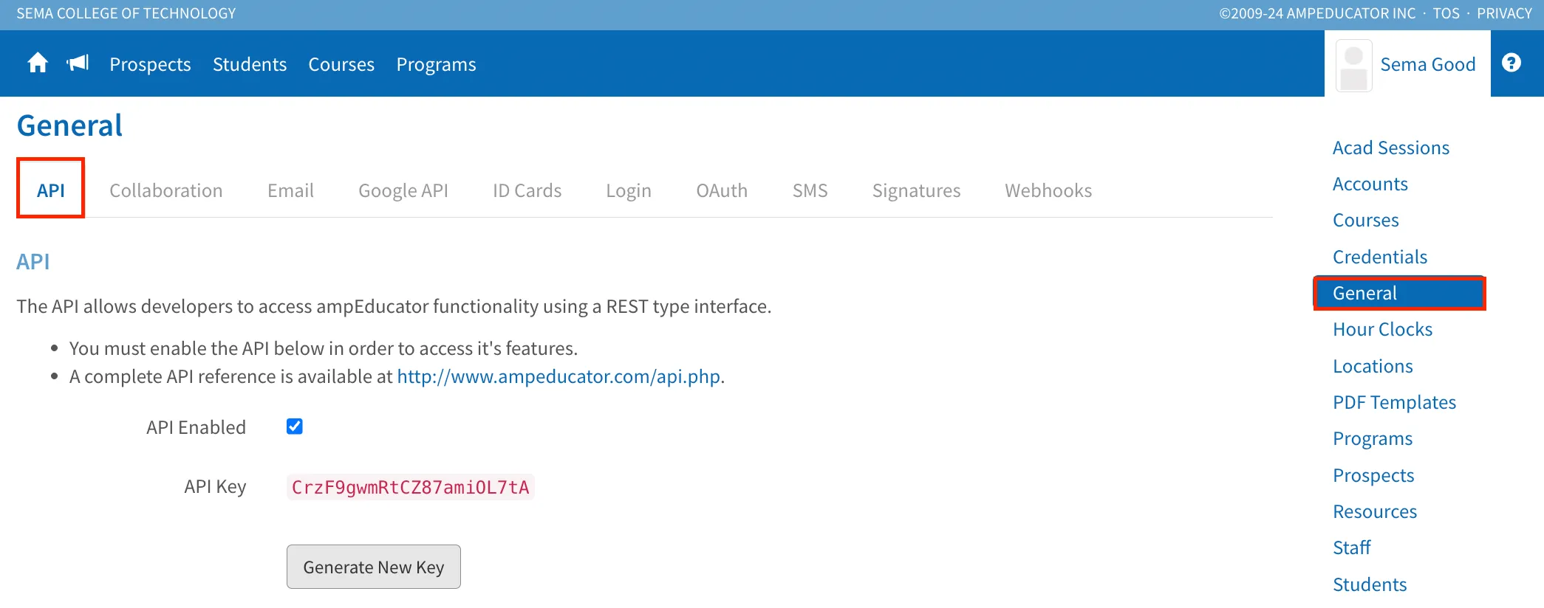Switch to the Webhooks tab
Image resolution: width=1544 pixels, height=608 pixels.
click(x=1048, y=190)
